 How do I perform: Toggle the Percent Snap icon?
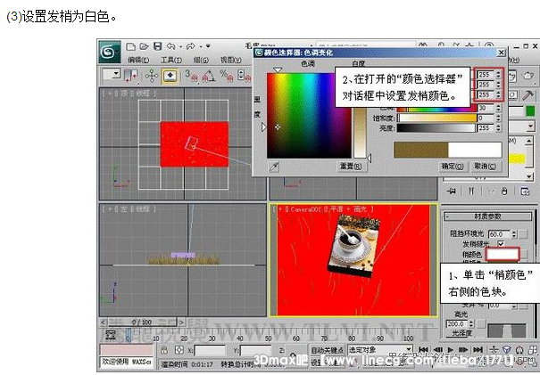click(226, 76)
